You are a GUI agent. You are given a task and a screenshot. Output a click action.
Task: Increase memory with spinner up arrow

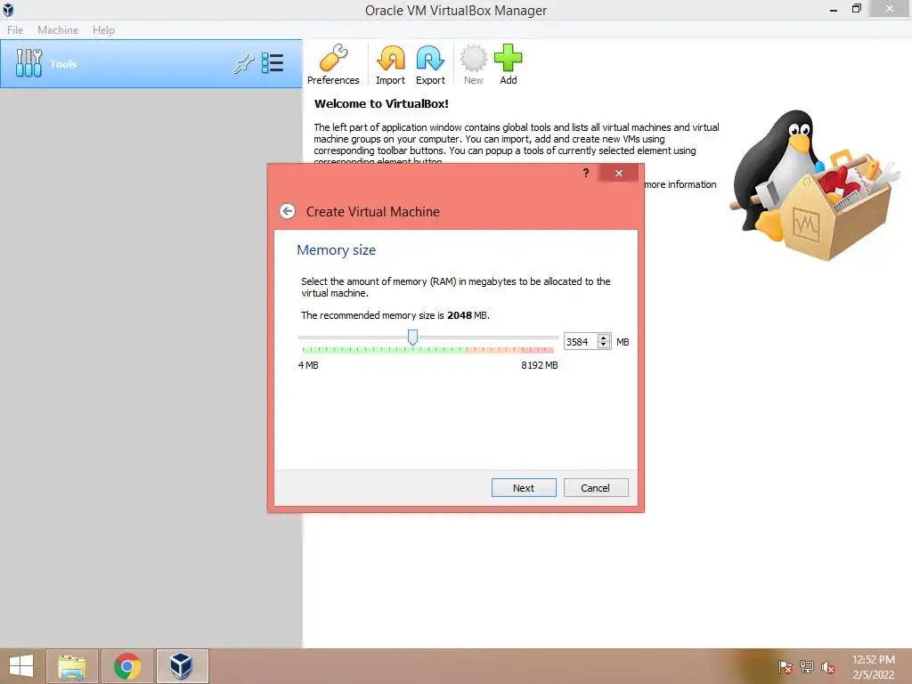click(604, 338)
